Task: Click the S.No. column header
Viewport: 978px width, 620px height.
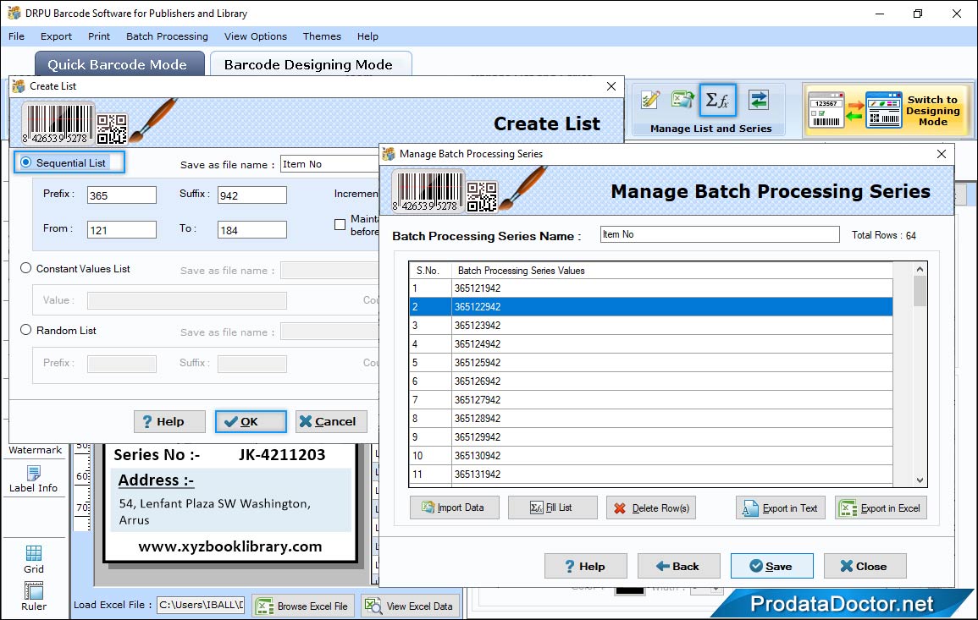Action: (x=430, y=271)
